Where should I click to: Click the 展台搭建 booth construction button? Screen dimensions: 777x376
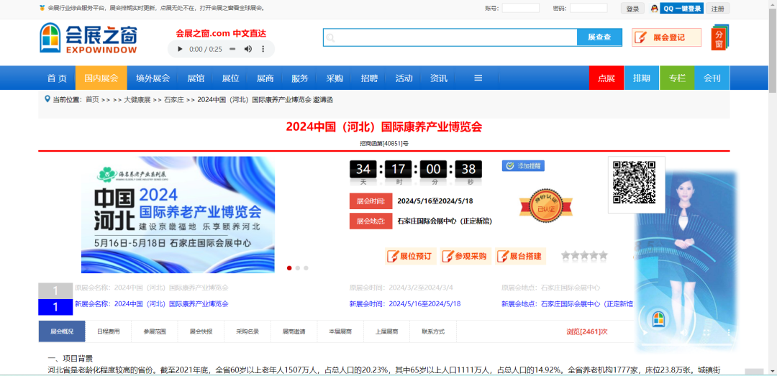[519, 256]
